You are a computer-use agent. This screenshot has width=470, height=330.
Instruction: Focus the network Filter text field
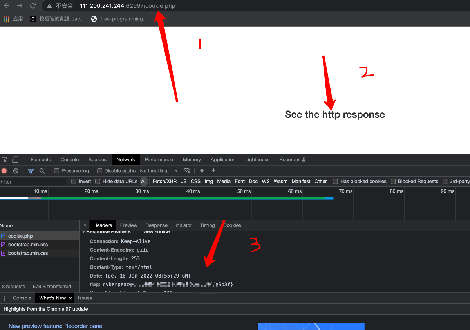coord(33,182)
